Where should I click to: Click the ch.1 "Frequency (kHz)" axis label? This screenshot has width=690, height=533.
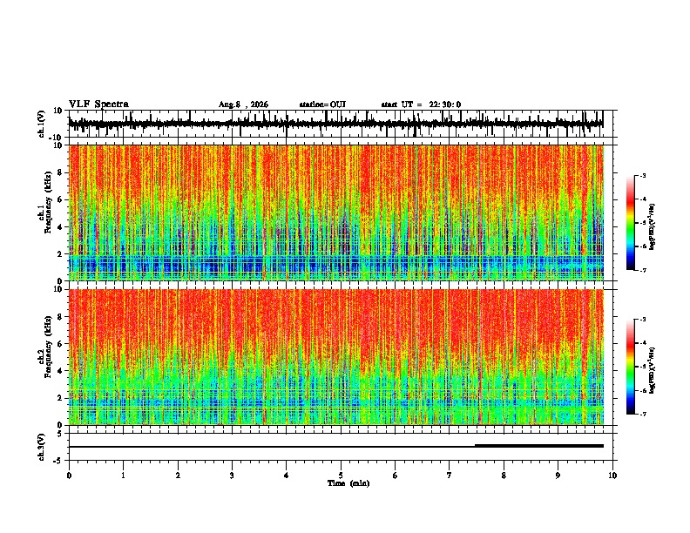click(48, 203)
